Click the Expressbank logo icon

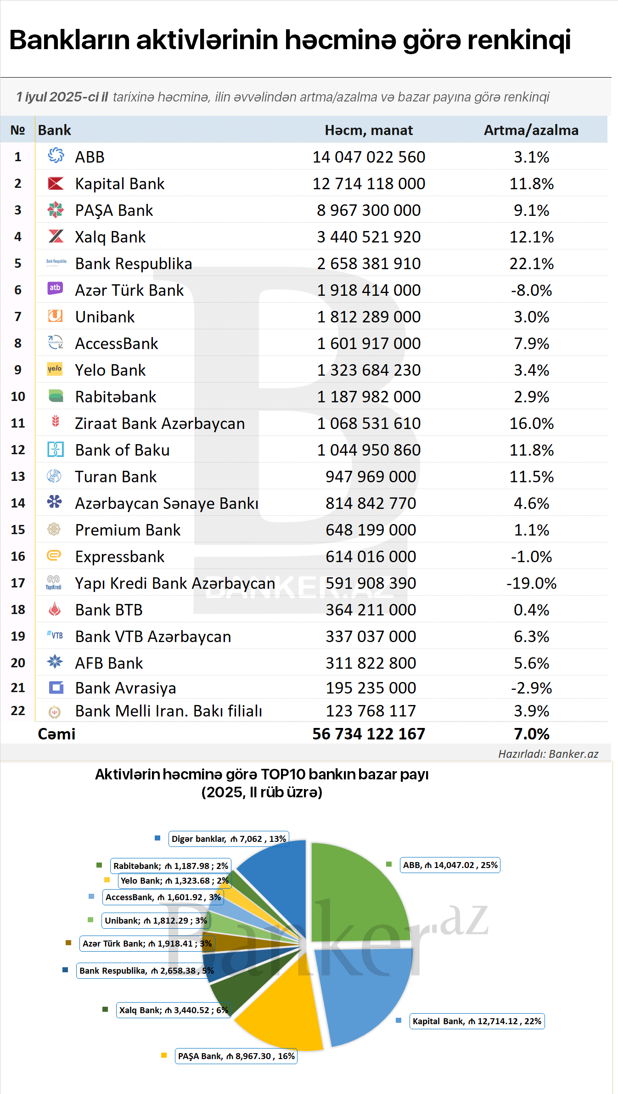tap(54, 555)
